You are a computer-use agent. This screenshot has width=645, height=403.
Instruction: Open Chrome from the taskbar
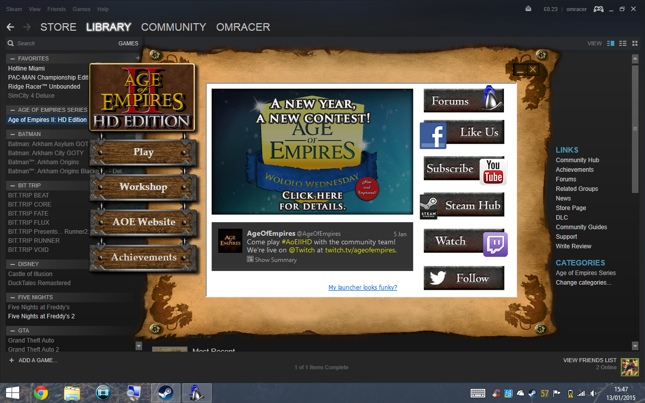pos(41,393)
